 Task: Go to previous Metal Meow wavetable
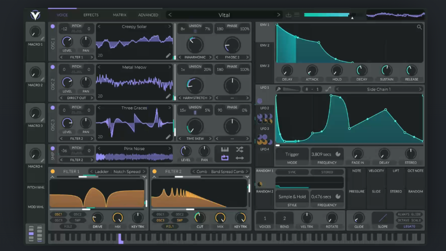(99, 67)
